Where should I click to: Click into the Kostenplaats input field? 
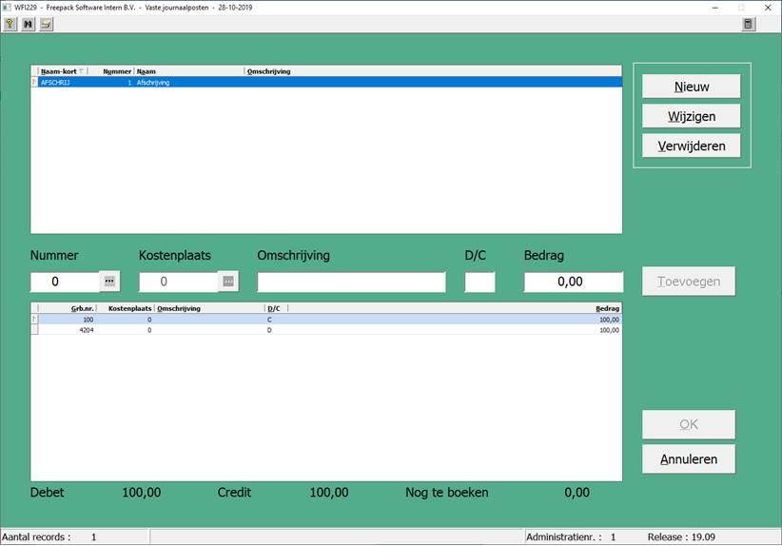pos(179,282)
